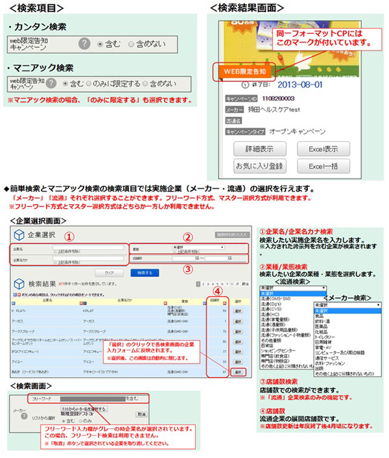The height and width of the screenshot is (458, 389).
Task: Select 含めない radio in マニアック検索
Action: click(145, 84)
